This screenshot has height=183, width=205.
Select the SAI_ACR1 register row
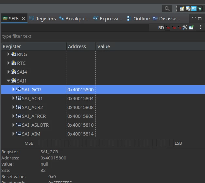(103, 99)
